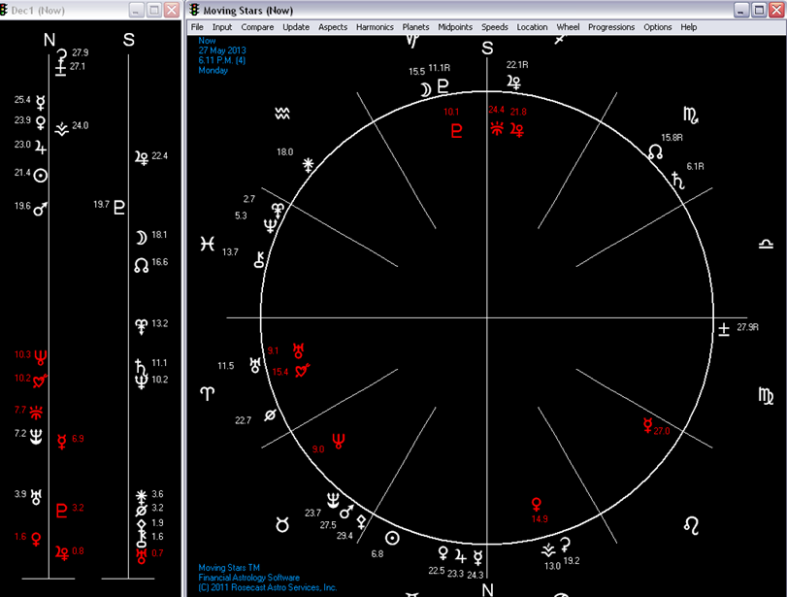787x597 pixels.
Task: Open the Options menu
Action: (x=658, y=27)
